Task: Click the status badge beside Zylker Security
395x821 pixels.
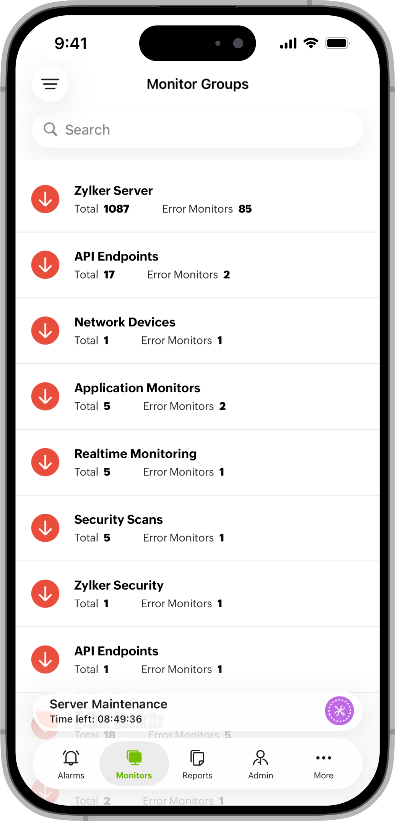Action: (x=45, y=593)
